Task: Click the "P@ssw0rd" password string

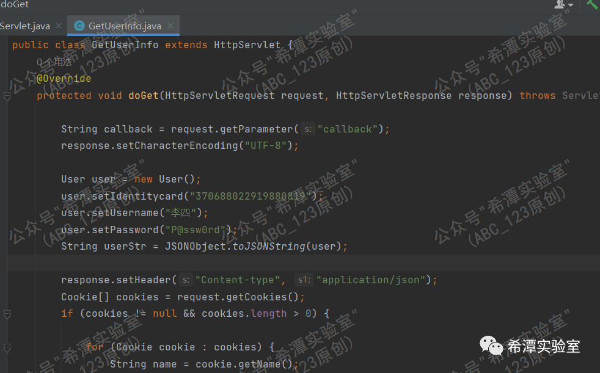Action: click(196, 230)
